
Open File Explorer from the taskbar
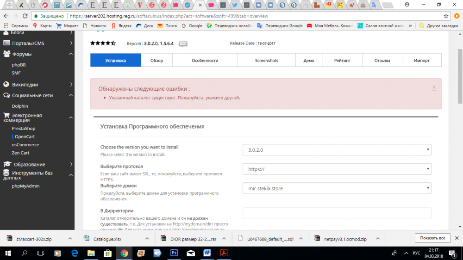point(91,253)
